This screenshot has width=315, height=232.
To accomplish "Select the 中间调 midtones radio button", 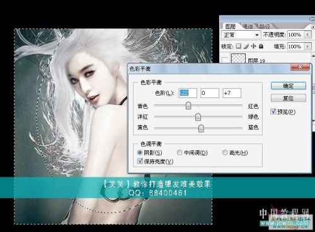I will click(x=180, y=153).
